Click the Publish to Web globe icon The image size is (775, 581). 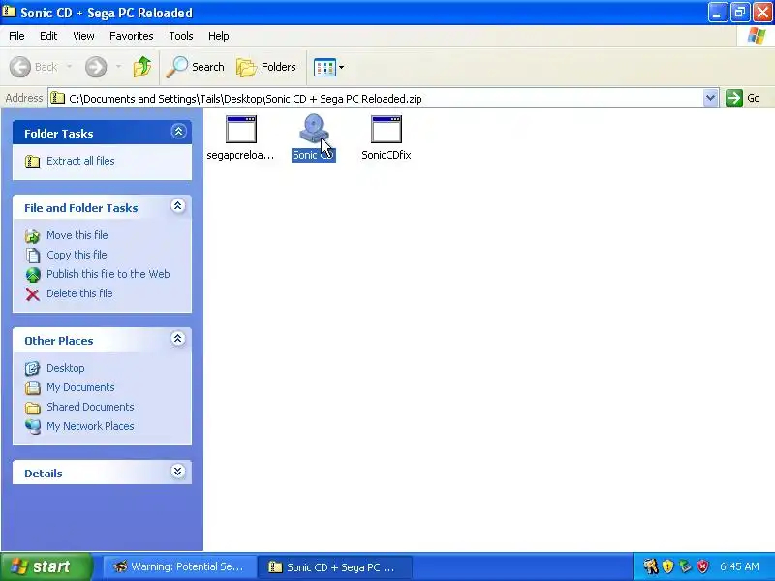33,275
